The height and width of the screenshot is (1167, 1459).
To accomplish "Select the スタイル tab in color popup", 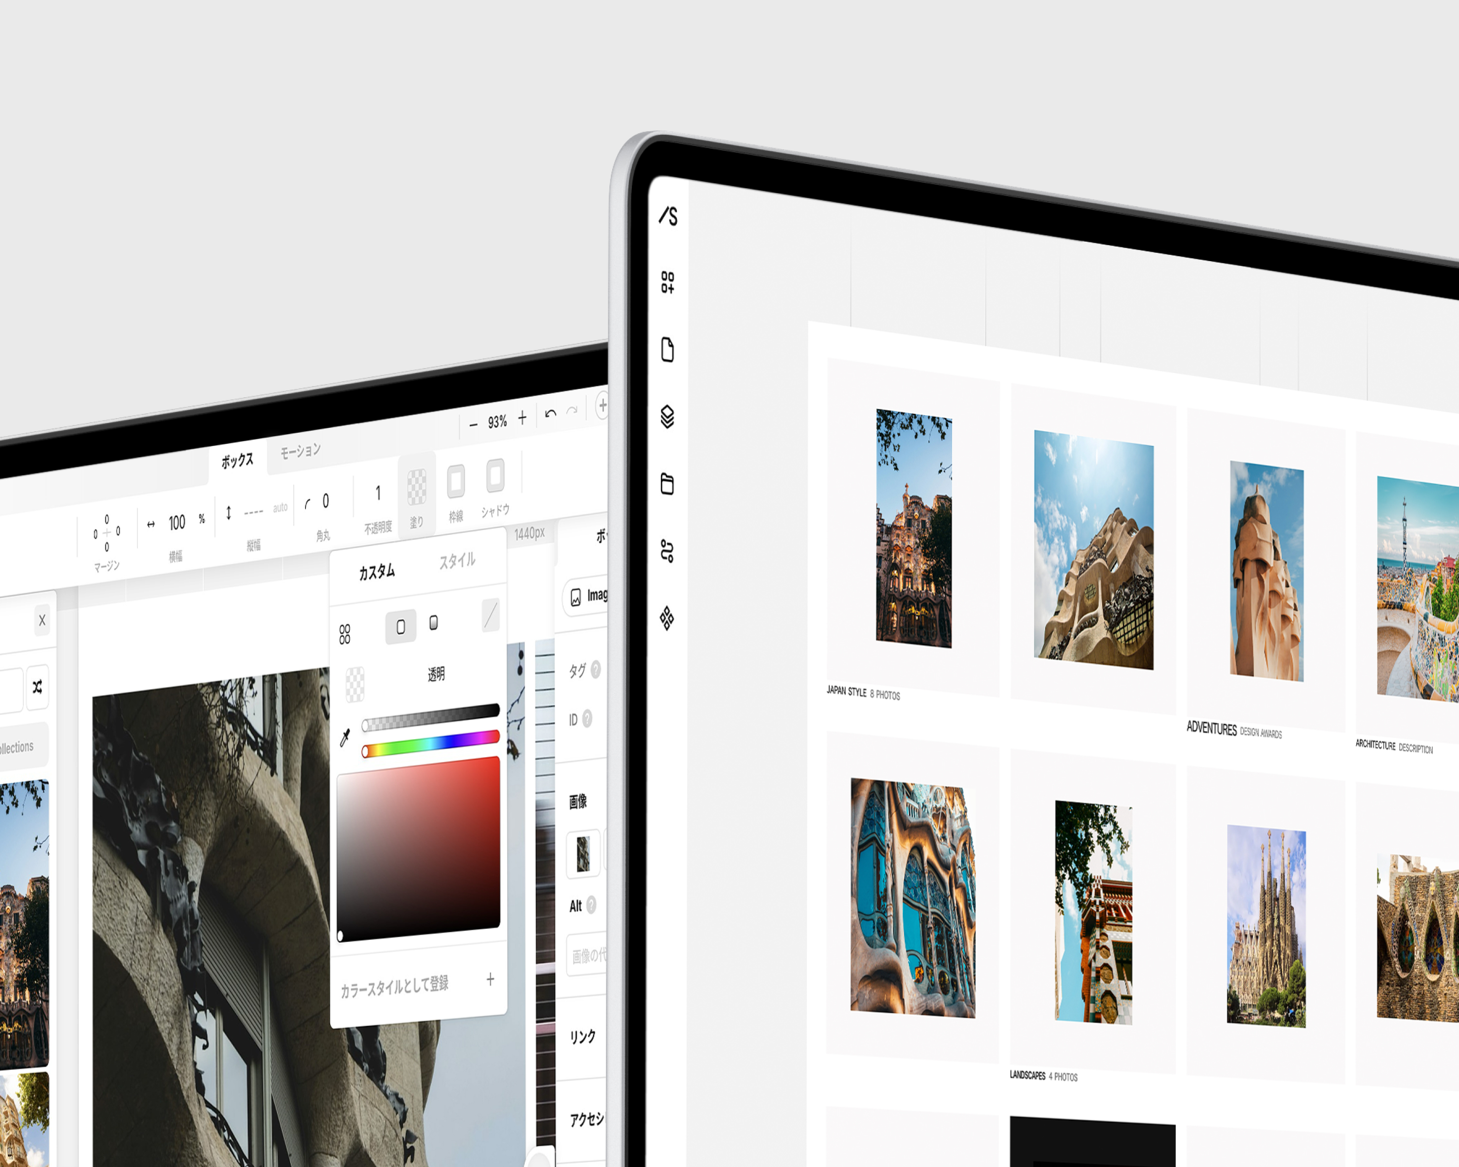I will pos(458,561).
